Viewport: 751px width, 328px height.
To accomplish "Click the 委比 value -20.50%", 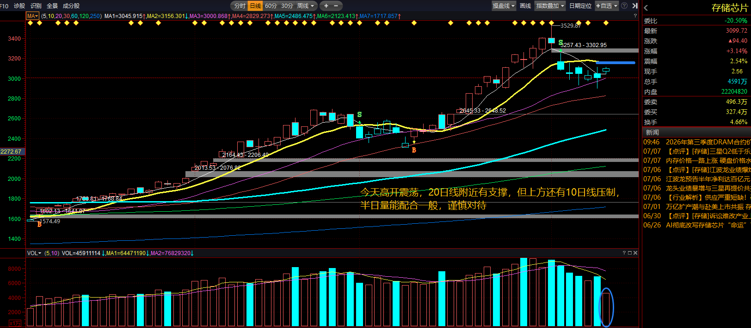I will coord(736,21).
